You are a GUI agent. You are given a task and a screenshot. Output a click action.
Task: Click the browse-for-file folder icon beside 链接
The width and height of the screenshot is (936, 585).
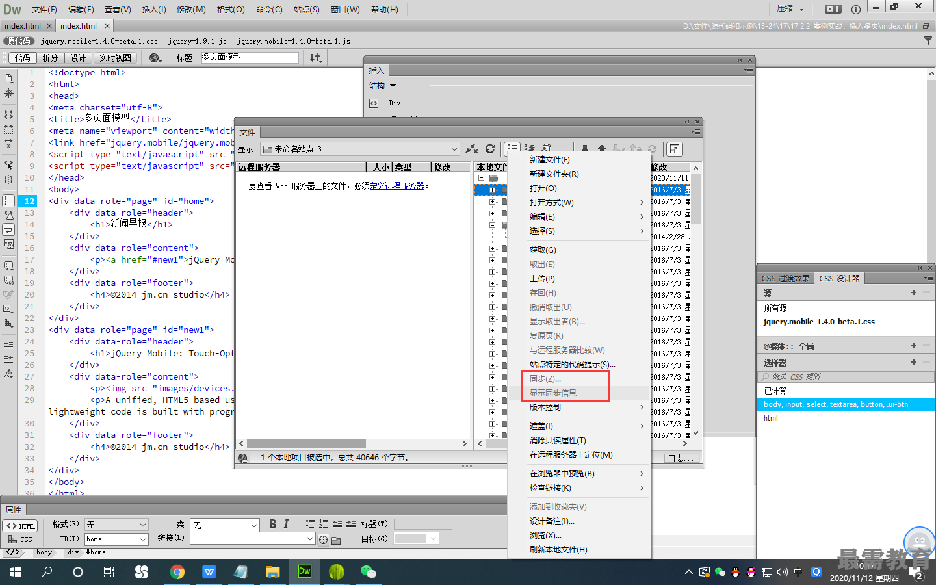coord(336,539)
